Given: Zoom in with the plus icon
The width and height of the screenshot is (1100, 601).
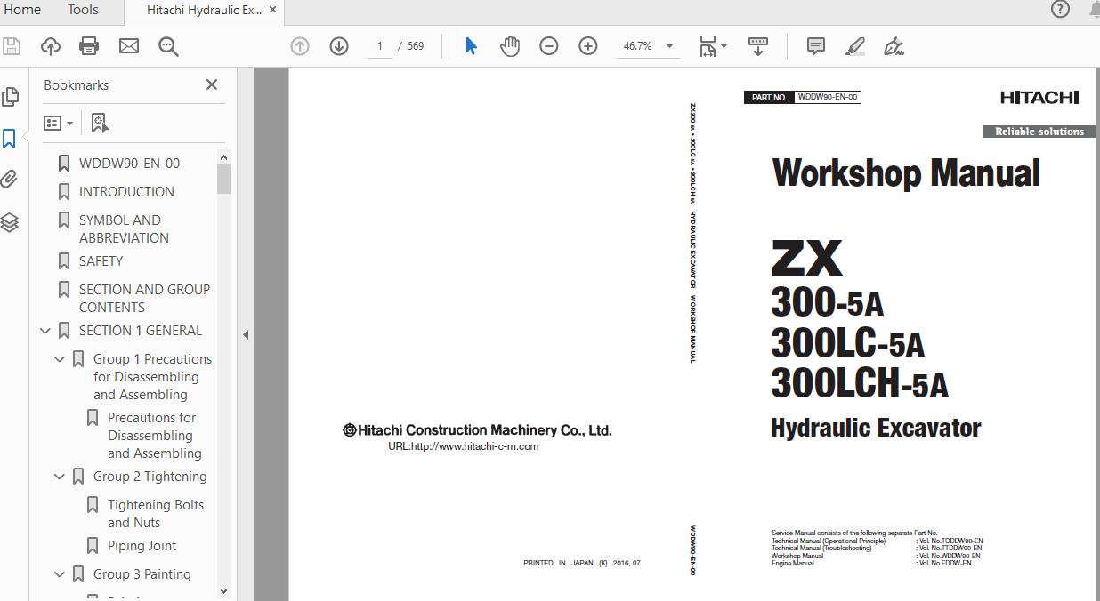Looking at the screenshot, I should coord(588,46).
